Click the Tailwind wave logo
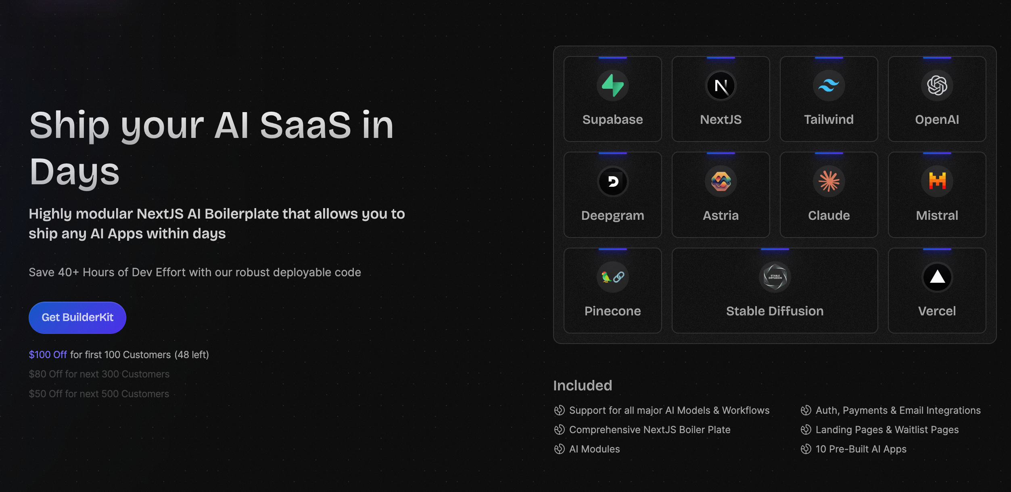Image resolution: width=1011 pixels, height=492 pixels. pos(829,85)
